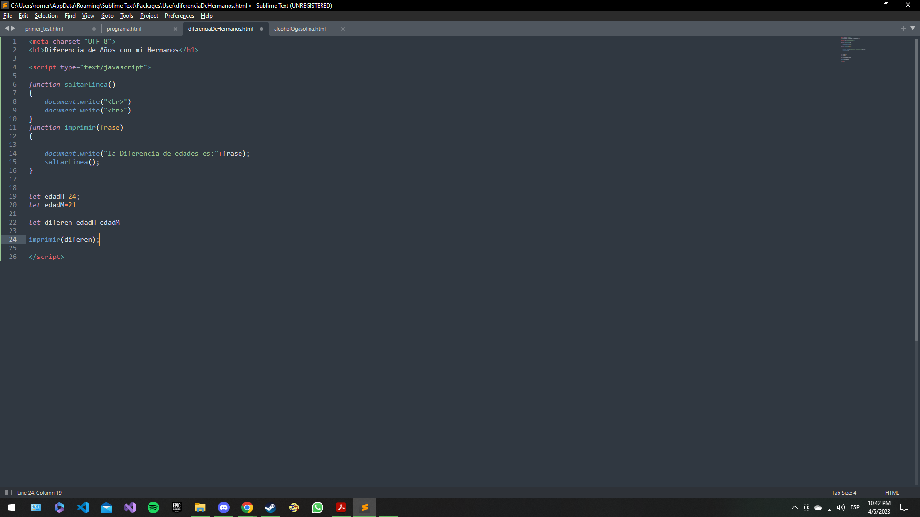Screen dimensions: 920x517
Task: Open volume speaker tray icon
Action: (841, 507)
